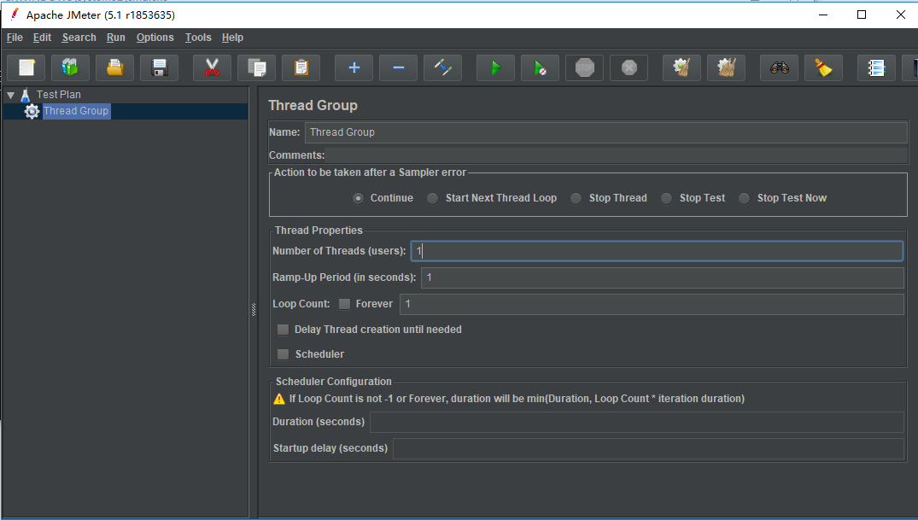Click the Number of Threads field

[x=657, y=251]
